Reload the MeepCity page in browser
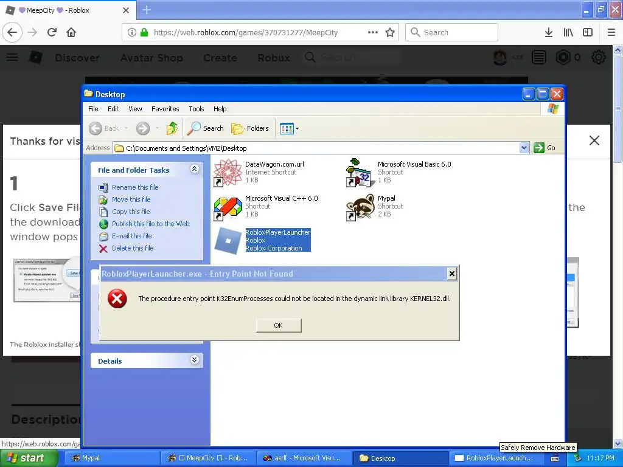The width and height of the screenshot is (623, 467). pyautogui.click(x=52, y=32)
